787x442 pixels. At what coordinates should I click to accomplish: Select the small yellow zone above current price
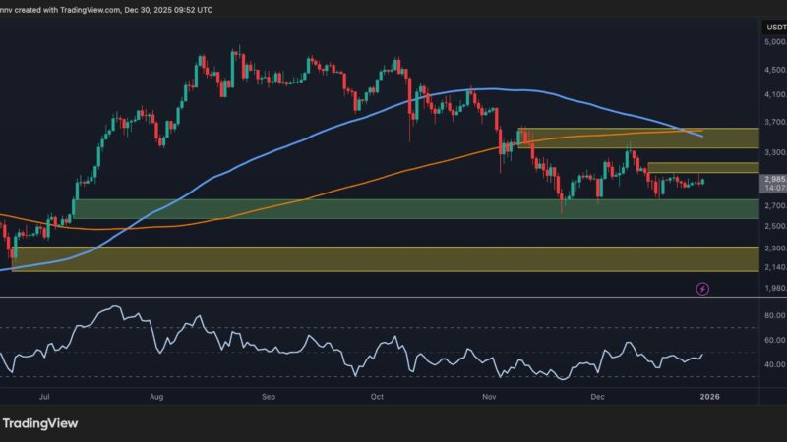pos(703,167)
